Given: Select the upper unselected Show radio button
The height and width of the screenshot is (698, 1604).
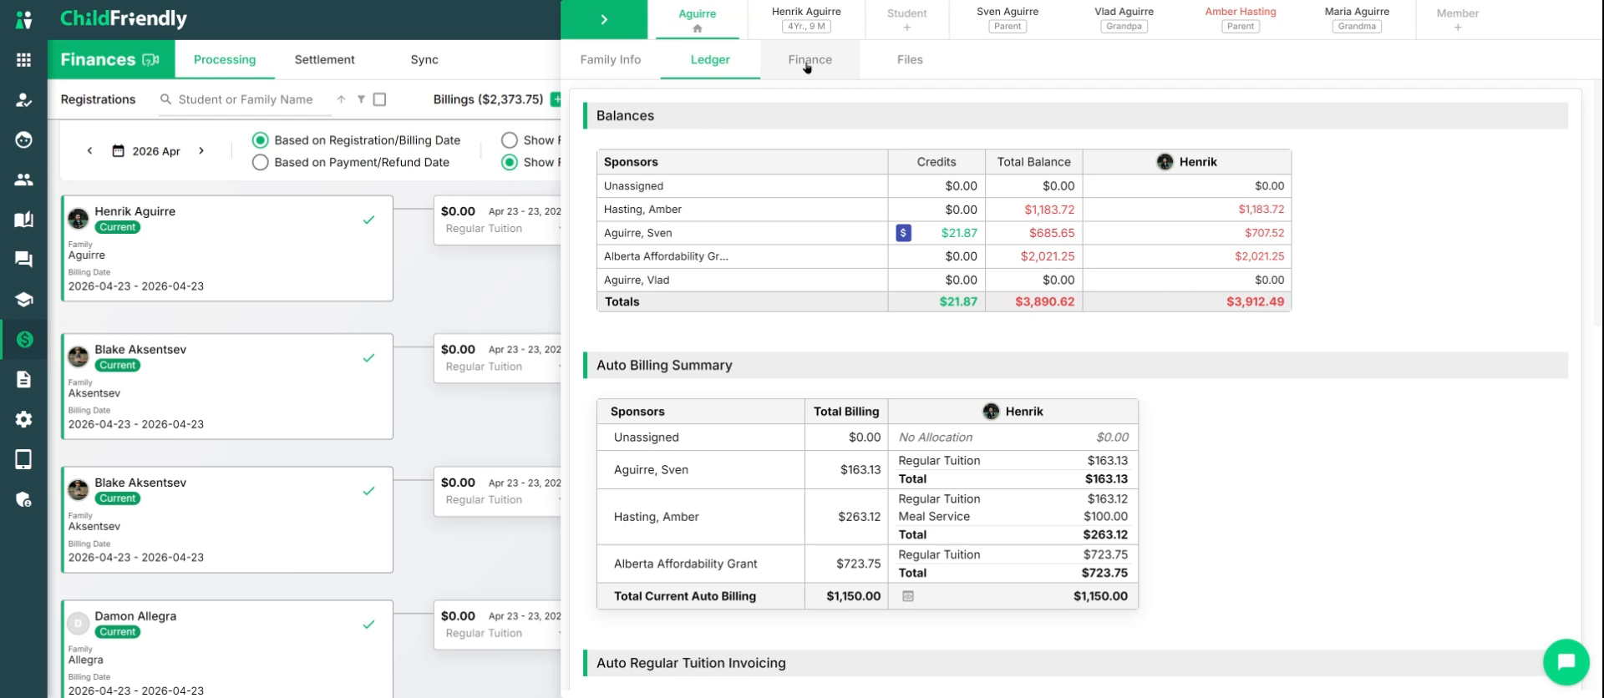Looking at the screenshot, I should [510, 140].
